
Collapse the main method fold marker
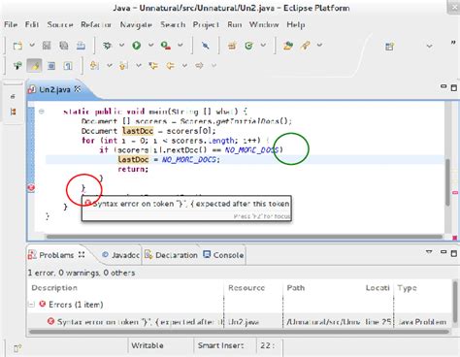42,112
